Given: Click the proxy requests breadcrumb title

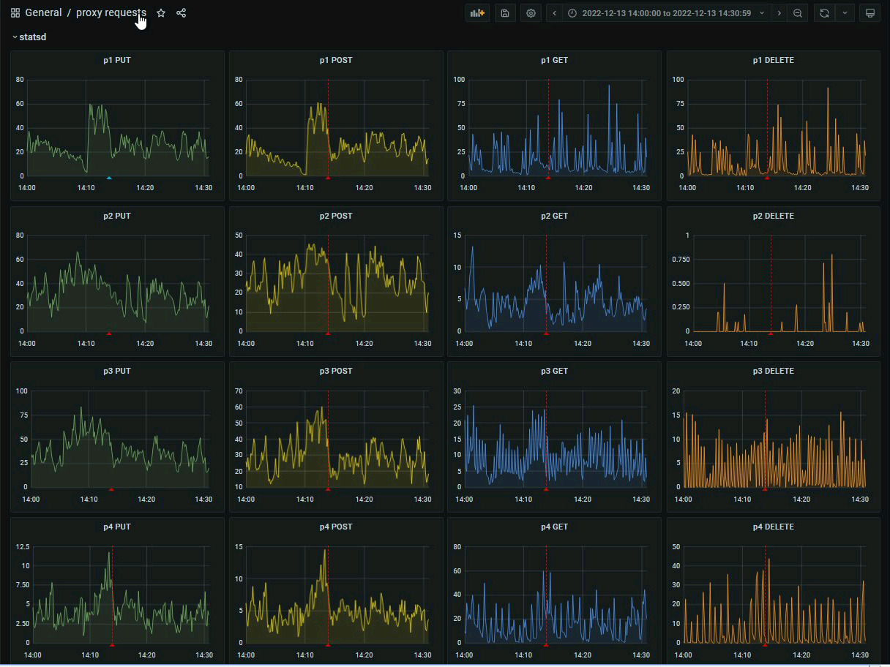Looking at the screenshot, I should pos(111,13).
